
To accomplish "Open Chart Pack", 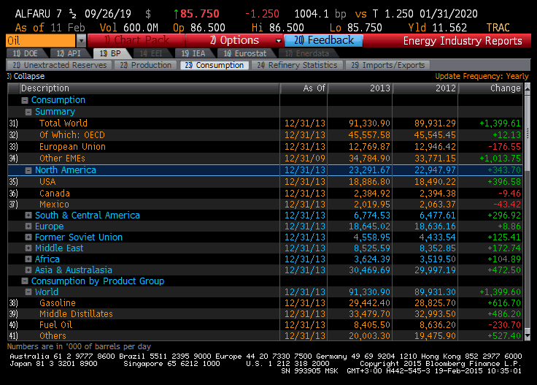I will (x=136, y=40).
